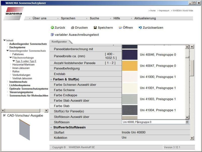The image size is (202, 152).
Task: Select Sonnenschutz für Wohndachfen in the tree
Action: (x=29, y=96)
